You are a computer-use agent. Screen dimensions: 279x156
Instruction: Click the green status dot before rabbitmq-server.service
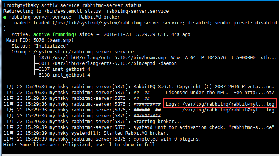5,17
